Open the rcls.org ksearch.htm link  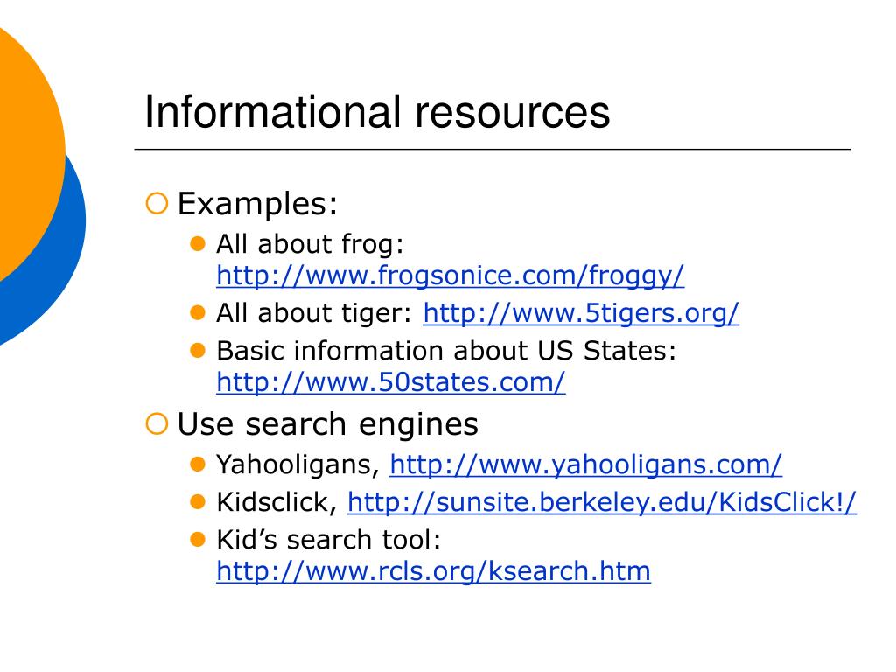point(433,570)
